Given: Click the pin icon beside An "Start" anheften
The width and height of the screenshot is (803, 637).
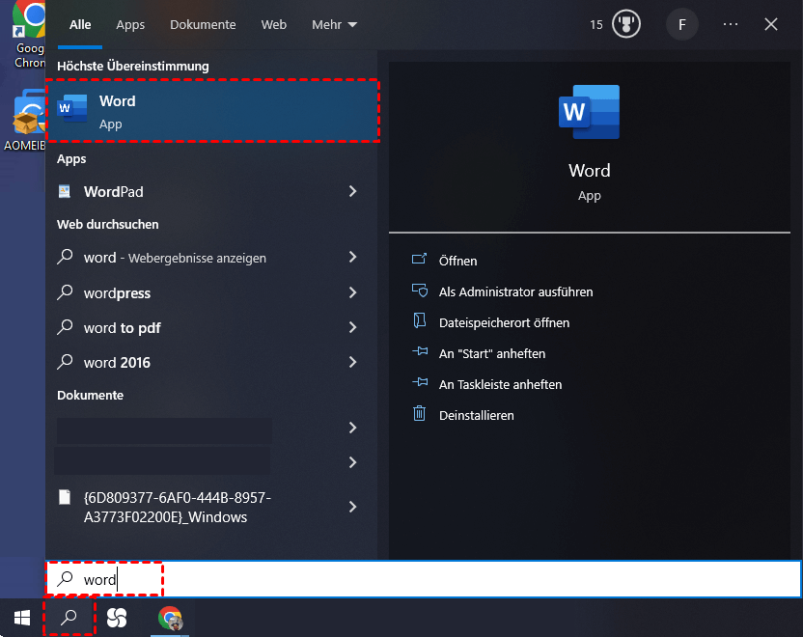Looking at the screenshot, I should pos(420,351).
